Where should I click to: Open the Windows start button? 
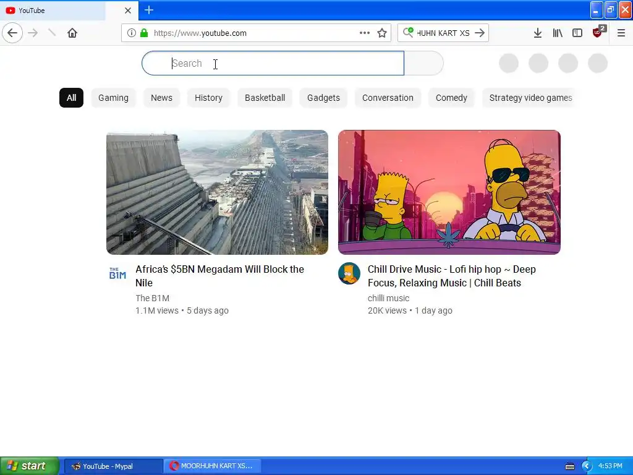tap(29, 466)
